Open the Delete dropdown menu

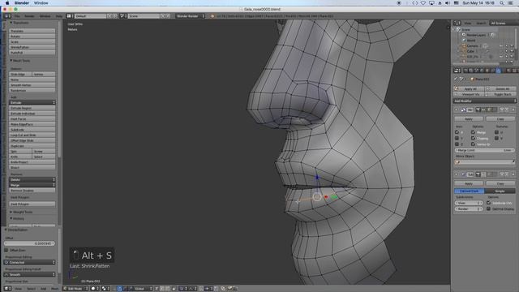tap(32, 179)
